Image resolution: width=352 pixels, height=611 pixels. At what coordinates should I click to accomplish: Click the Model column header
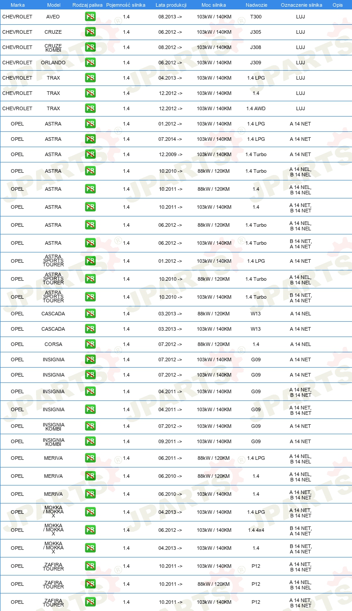(x=54, y=5)
